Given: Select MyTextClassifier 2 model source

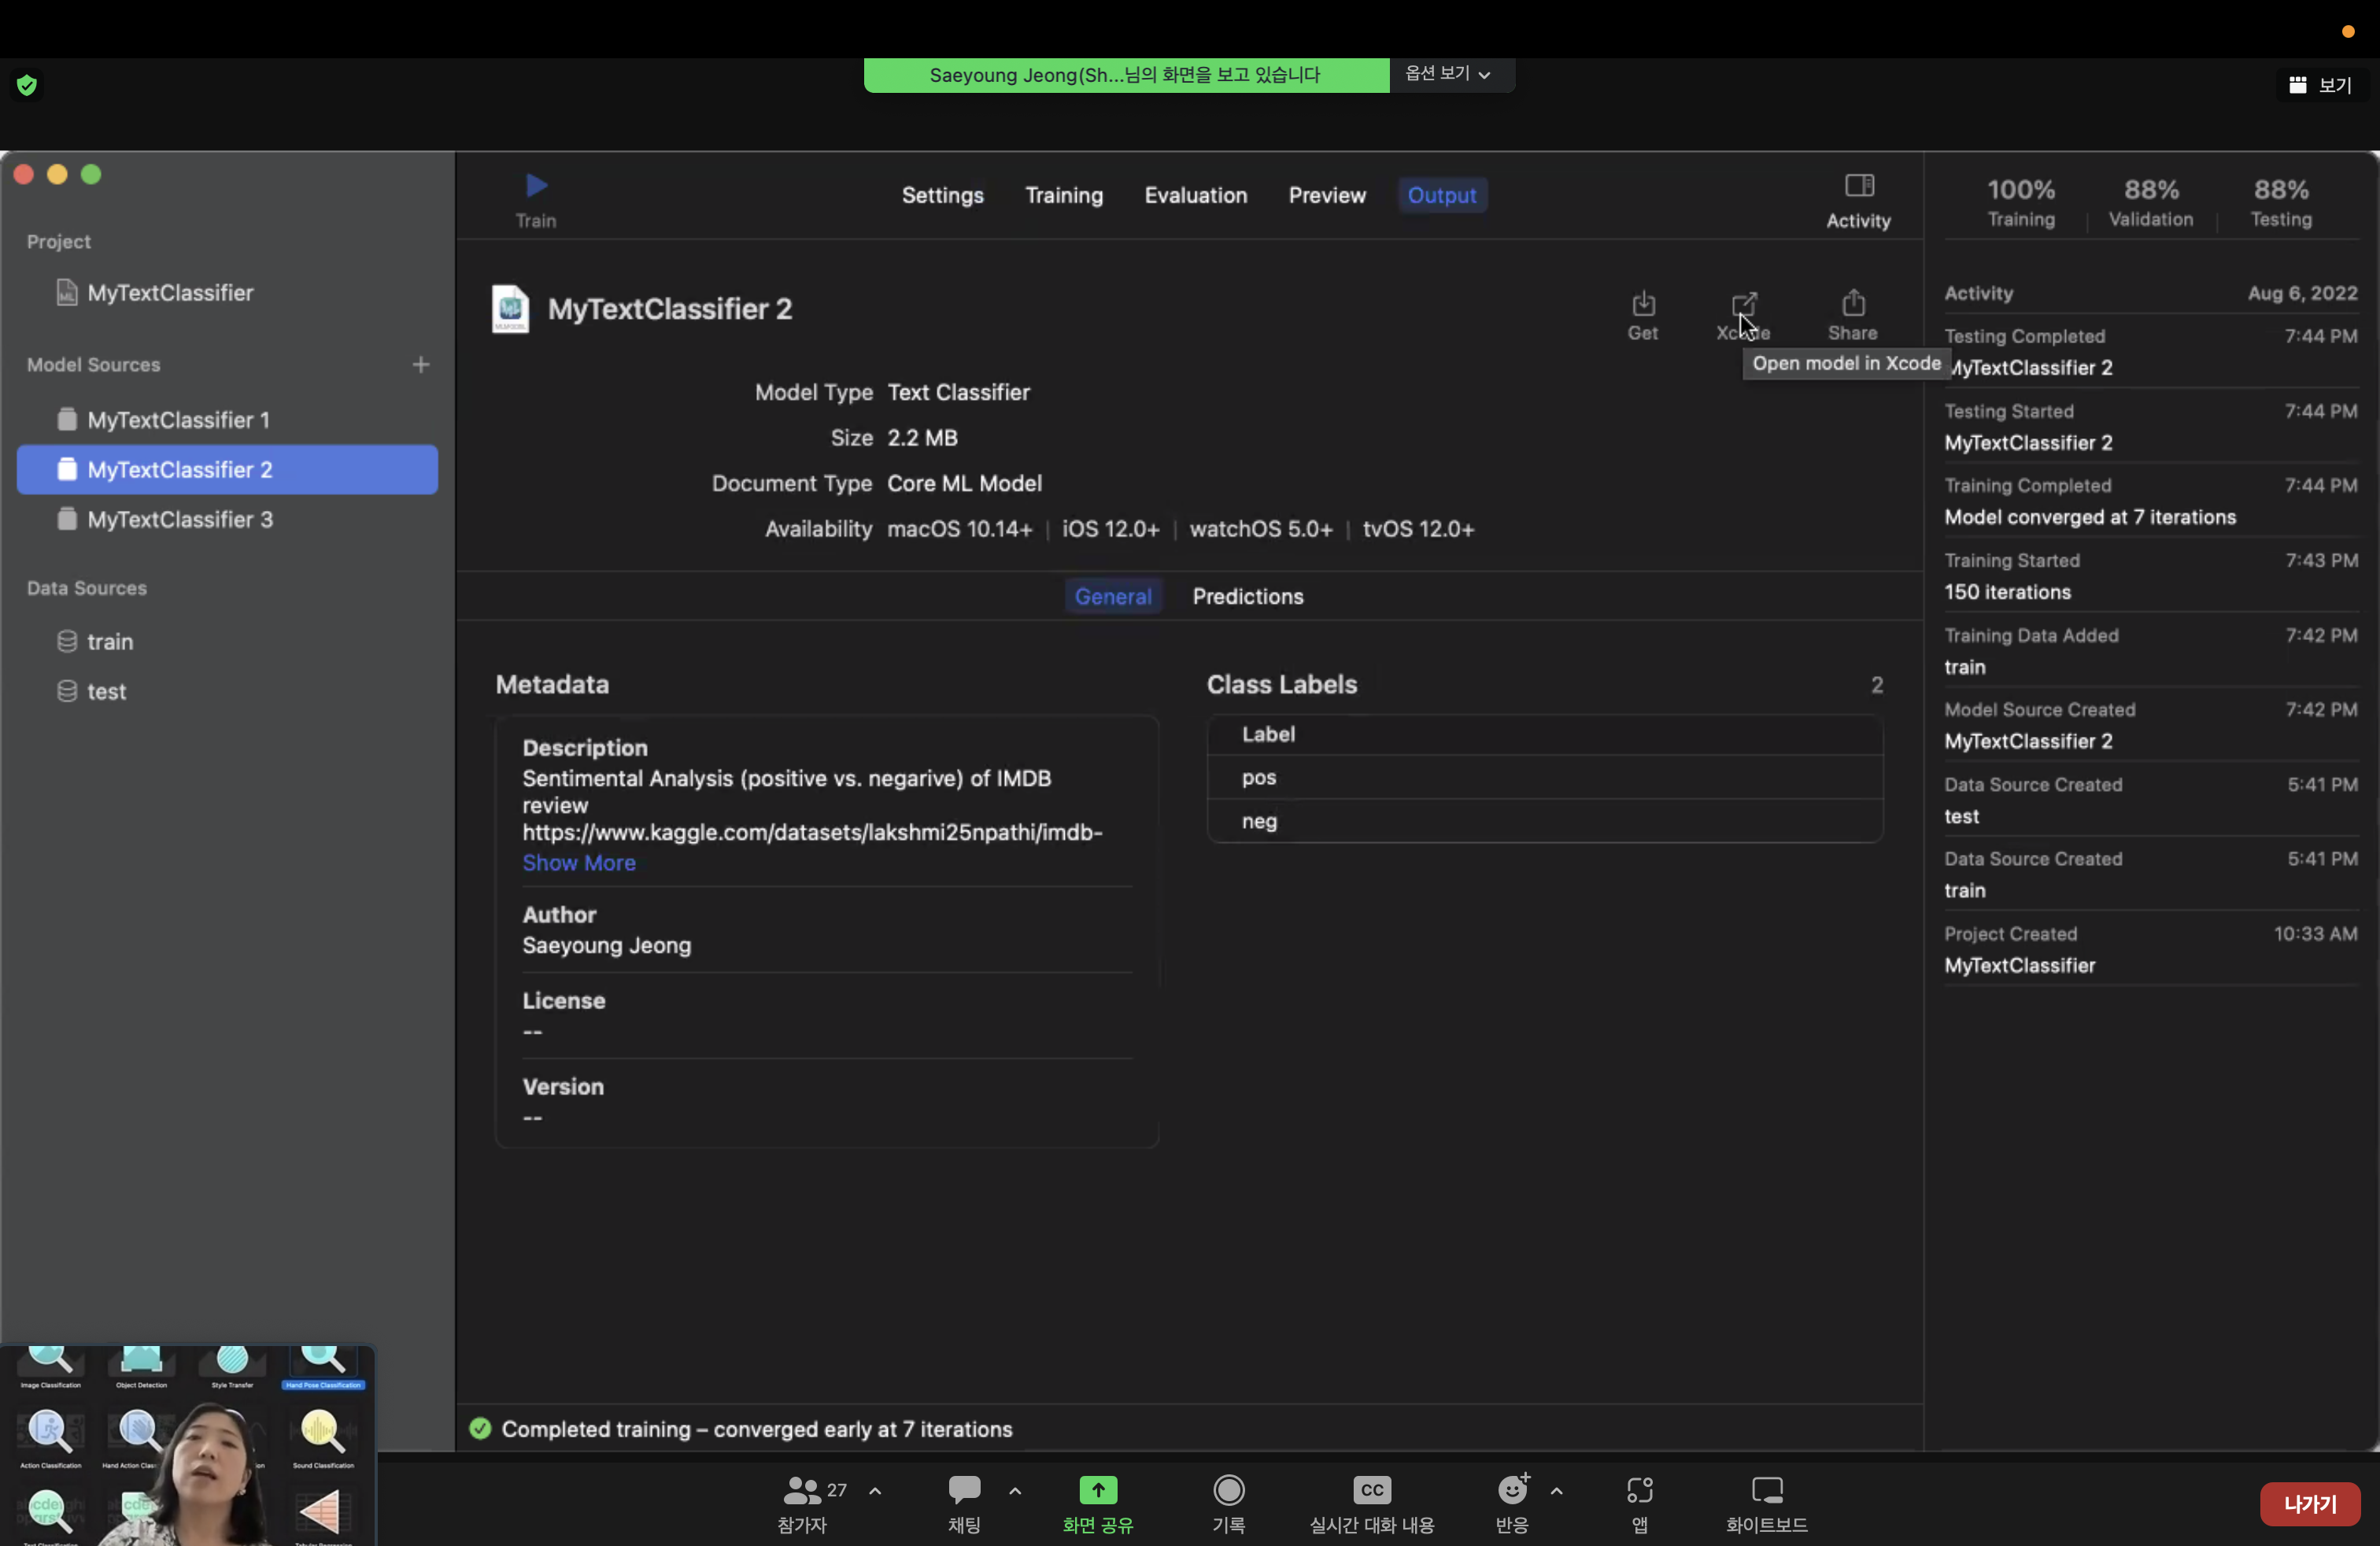Looking at the screenshot, I should [227, 470].
